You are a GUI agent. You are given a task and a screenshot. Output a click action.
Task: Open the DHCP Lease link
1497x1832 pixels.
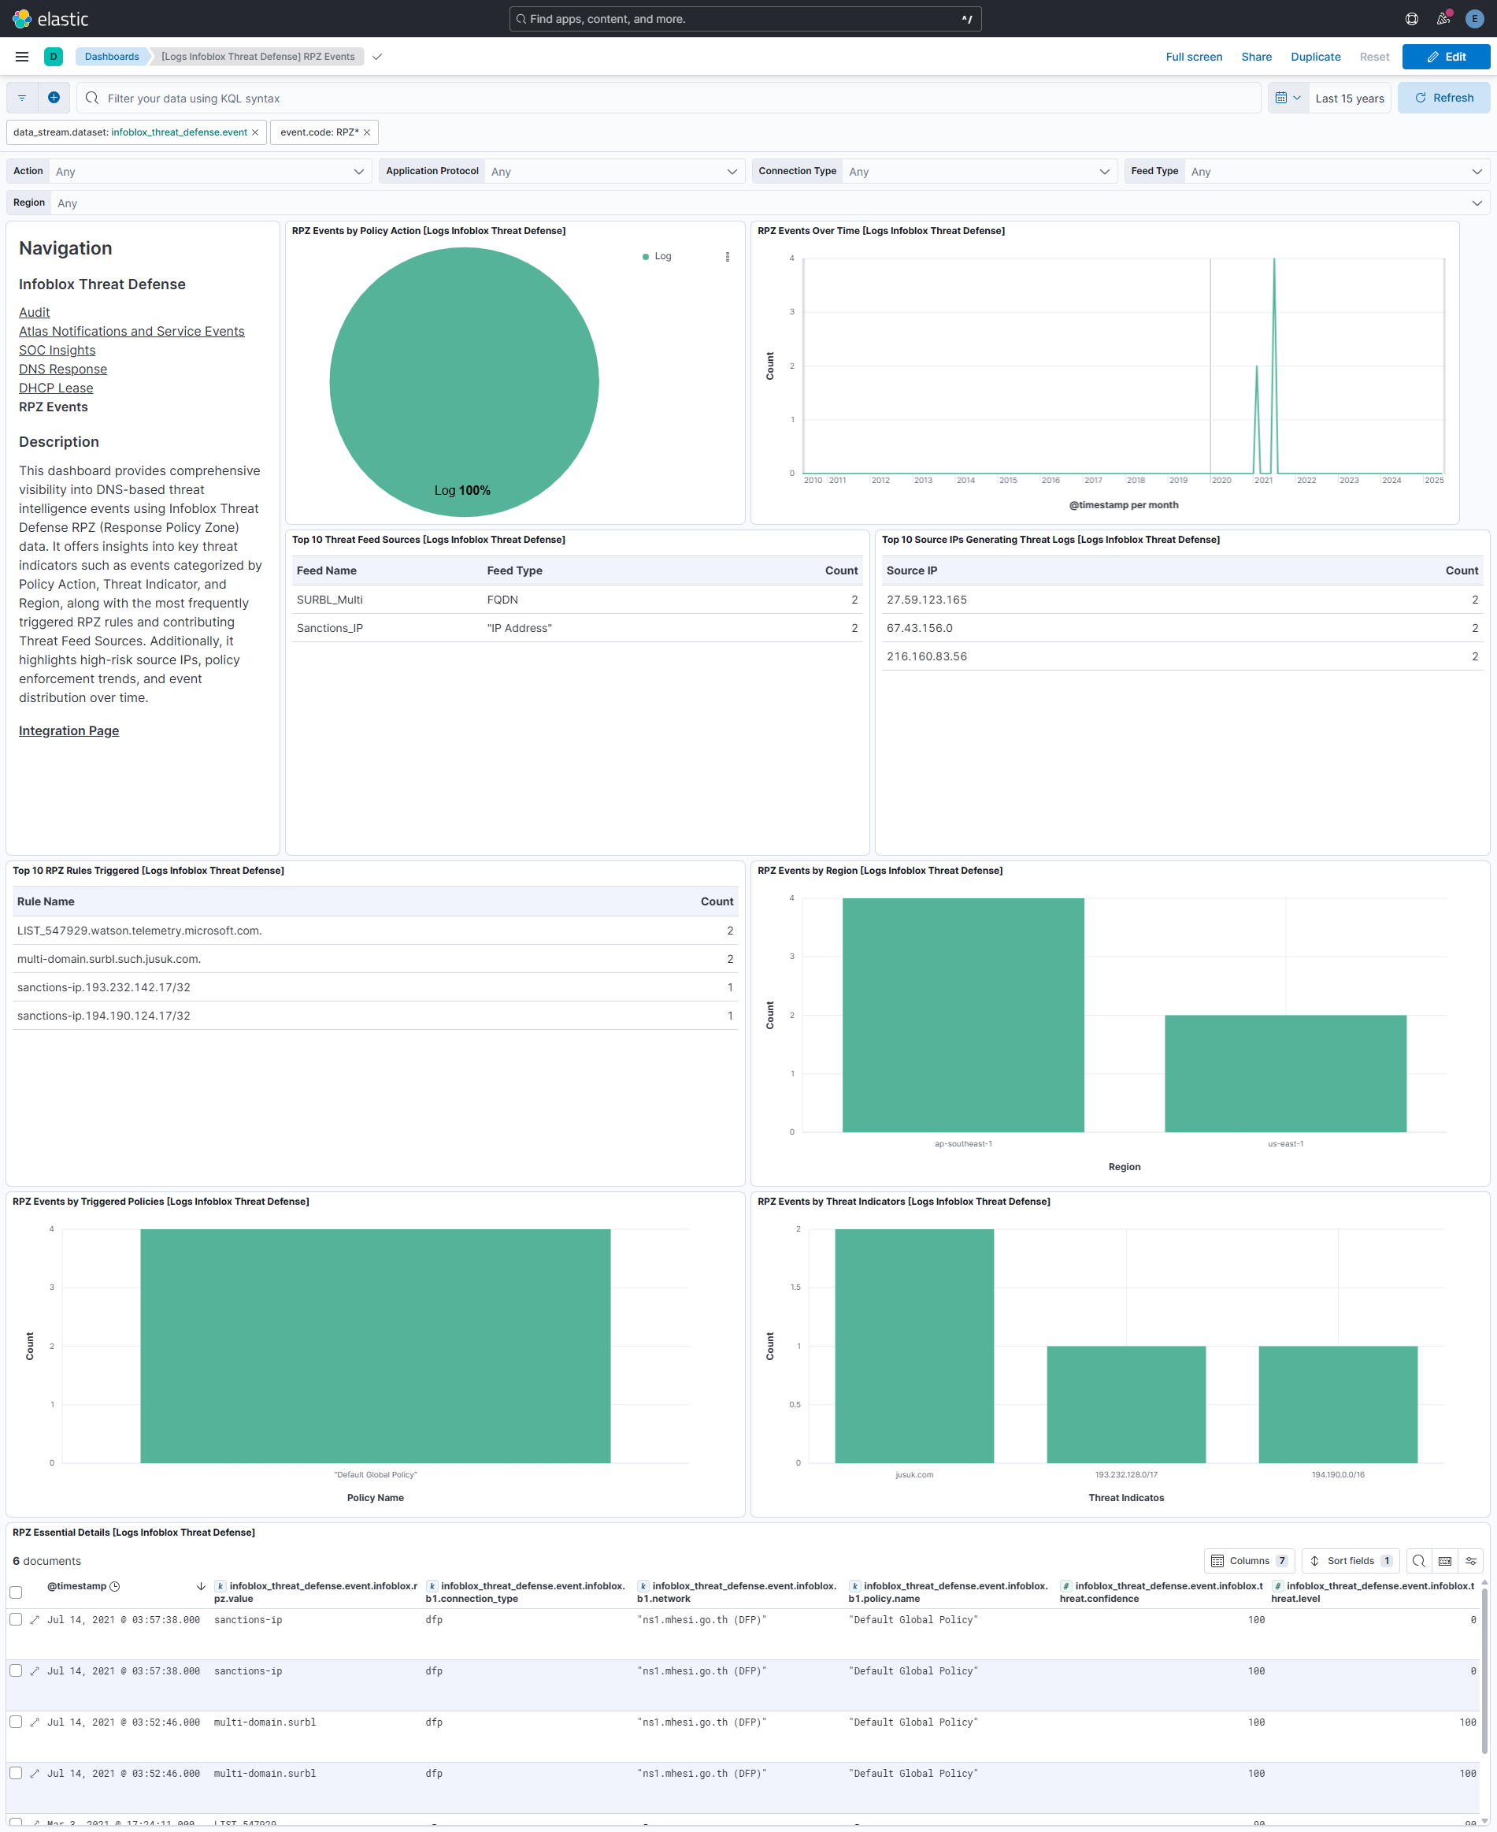56,388
